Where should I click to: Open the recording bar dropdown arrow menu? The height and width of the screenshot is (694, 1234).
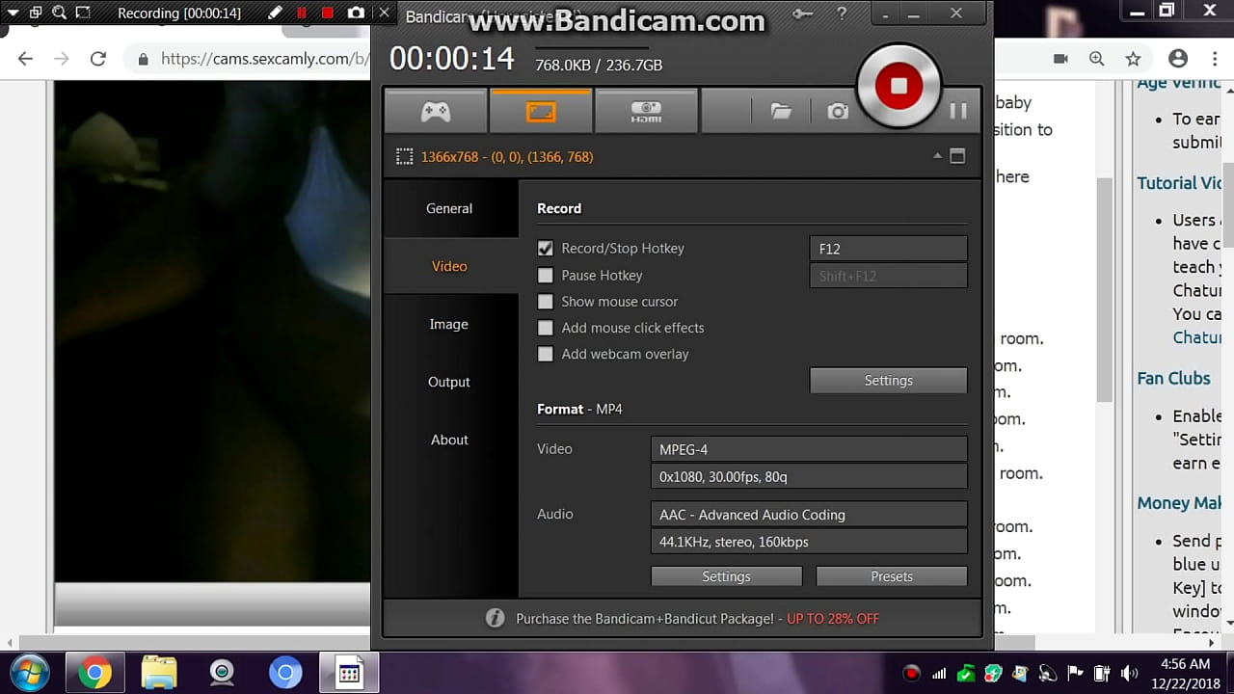click(x=13, y=13)
